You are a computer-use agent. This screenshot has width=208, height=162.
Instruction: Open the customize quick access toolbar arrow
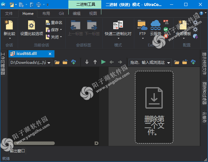tap(47, 5)
